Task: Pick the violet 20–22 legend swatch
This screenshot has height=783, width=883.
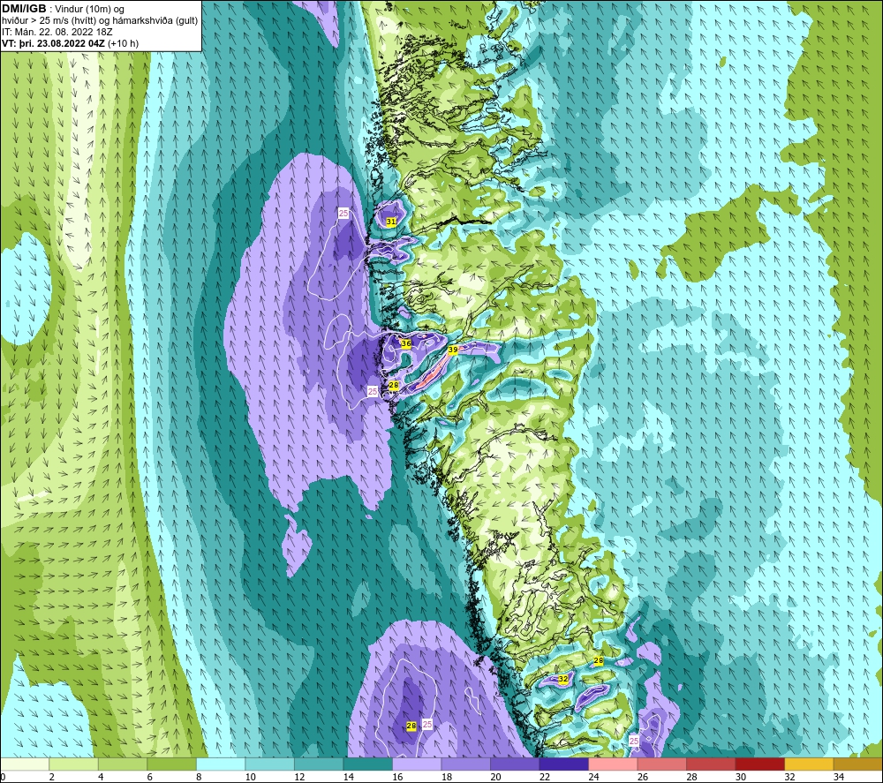Action: point(515,764)
